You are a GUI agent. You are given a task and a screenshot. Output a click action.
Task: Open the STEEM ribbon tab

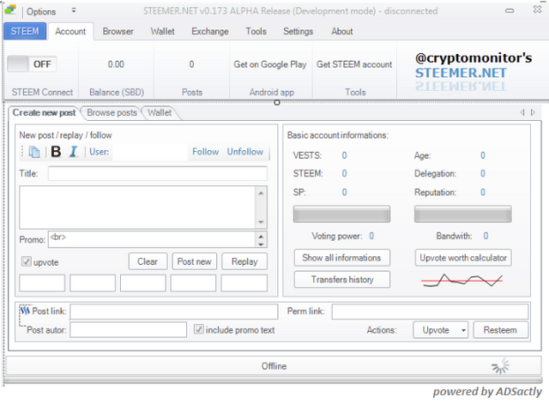[25, 31]
